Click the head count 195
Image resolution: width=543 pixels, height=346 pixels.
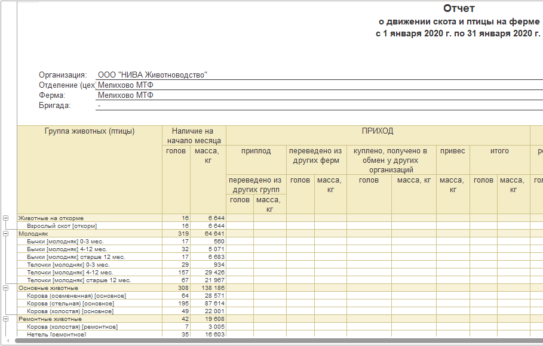[x=183, y=304]
